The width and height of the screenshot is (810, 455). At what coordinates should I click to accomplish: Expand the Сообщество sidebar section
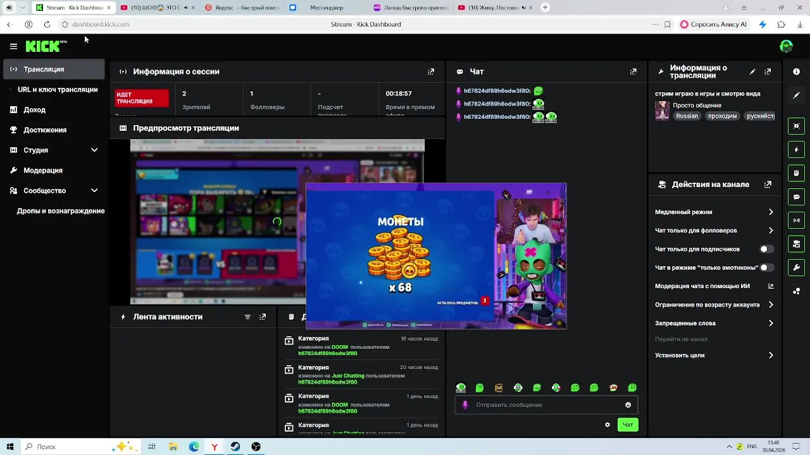[94, 191]
